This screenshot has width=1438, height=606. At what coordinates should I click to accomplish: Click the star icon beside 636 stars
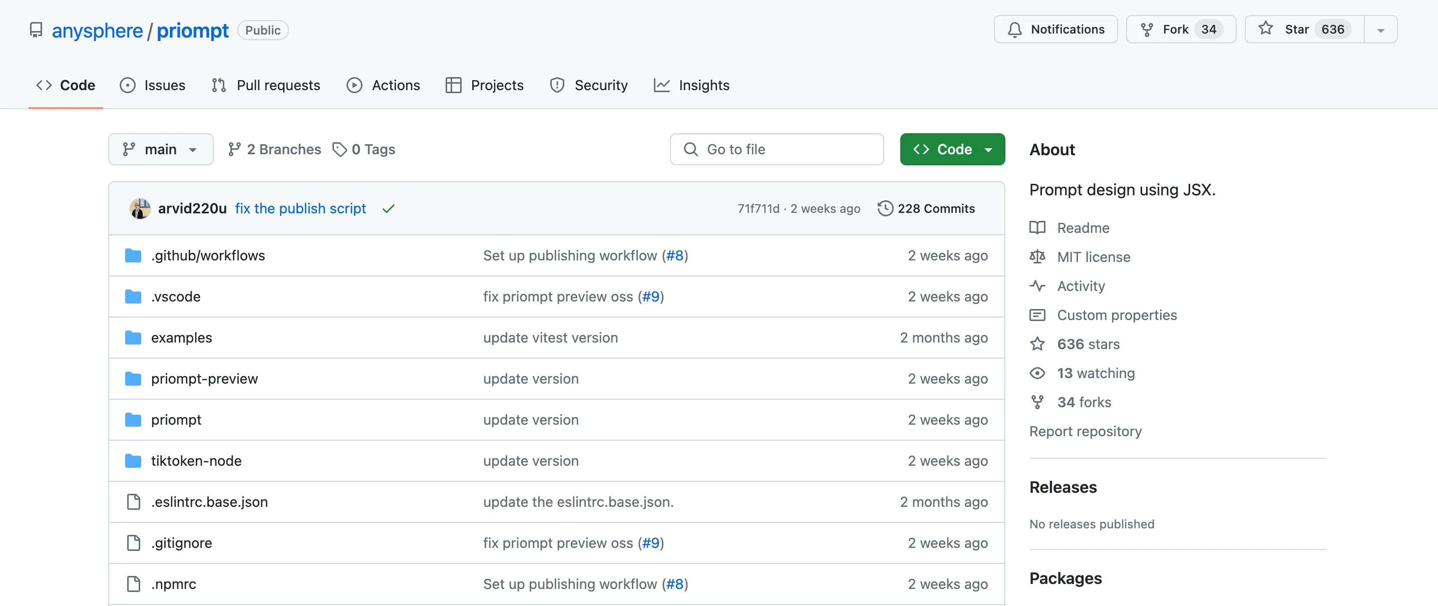pyautogui.click(x=1037, y=344)
